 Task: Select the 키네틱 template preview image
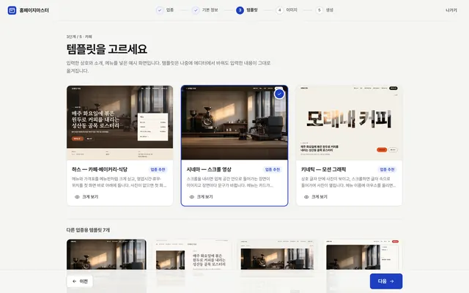click(349, 122)
